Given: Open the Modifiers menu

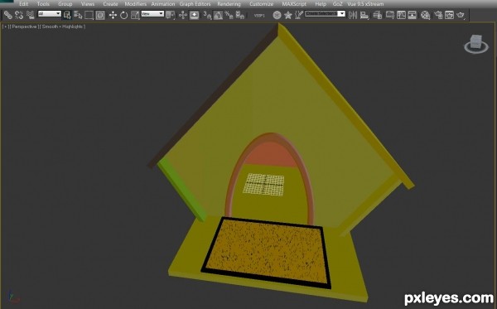Looking at the screenshot, I should pyautogui.click(x=135, y=4).
